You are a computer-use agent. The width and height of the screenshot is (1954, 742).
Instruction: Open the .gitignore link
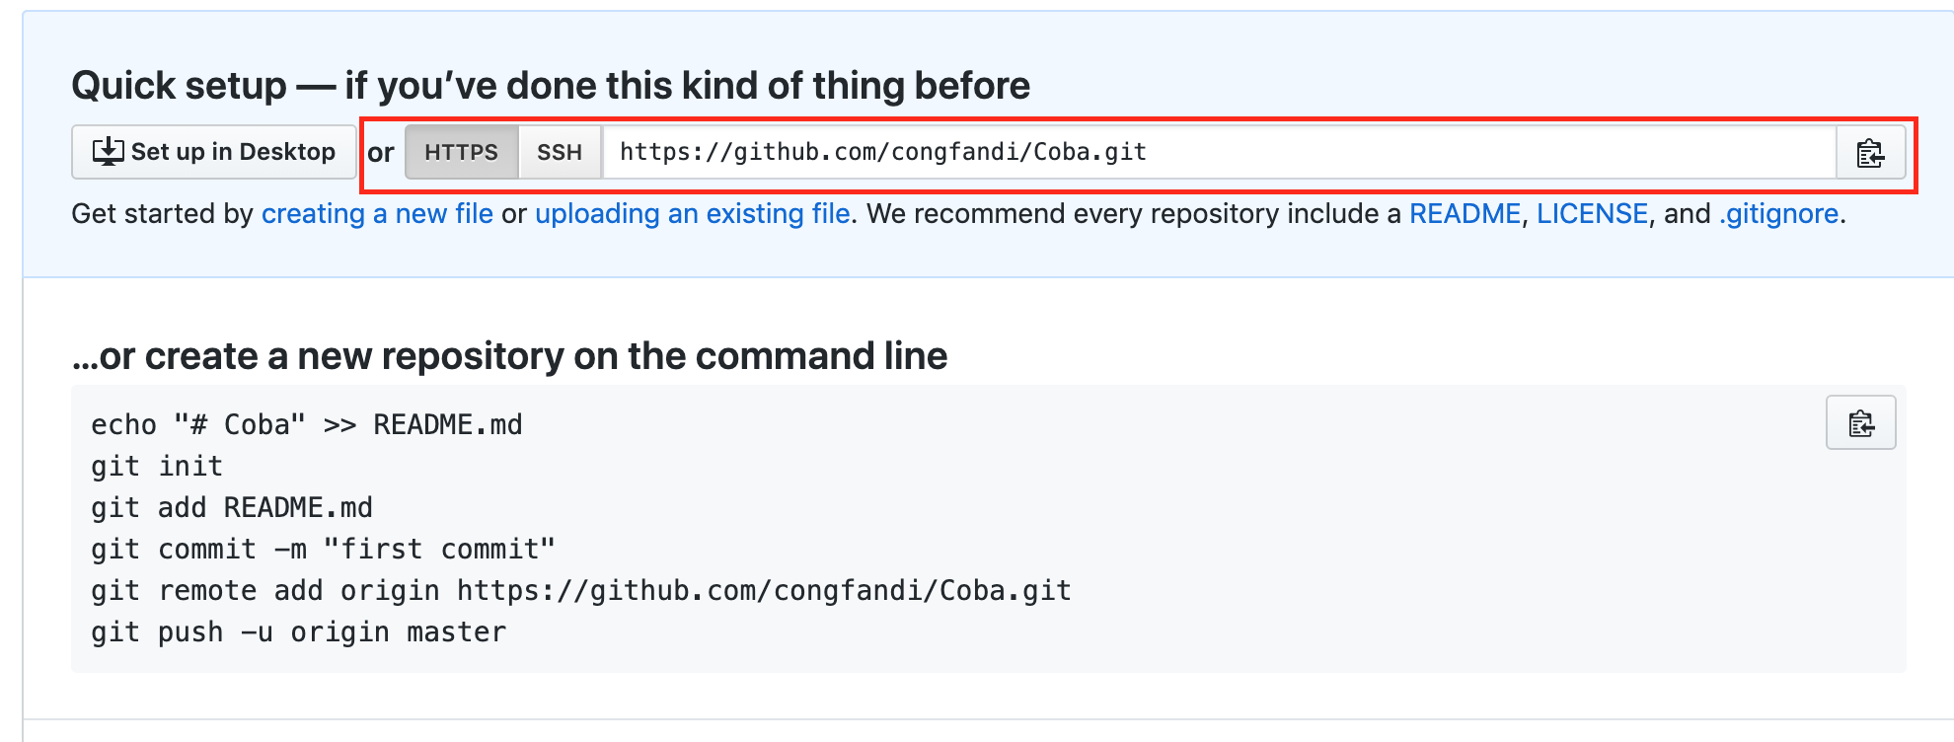pos(1778,214)
